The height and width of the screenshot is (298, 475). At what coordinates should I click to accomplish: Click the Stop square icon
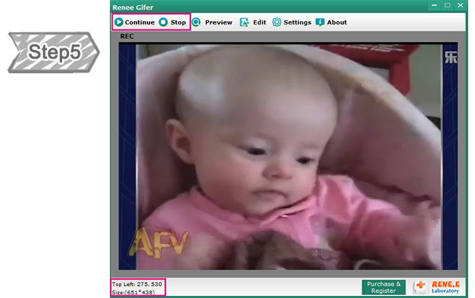[x=164, y=23]
